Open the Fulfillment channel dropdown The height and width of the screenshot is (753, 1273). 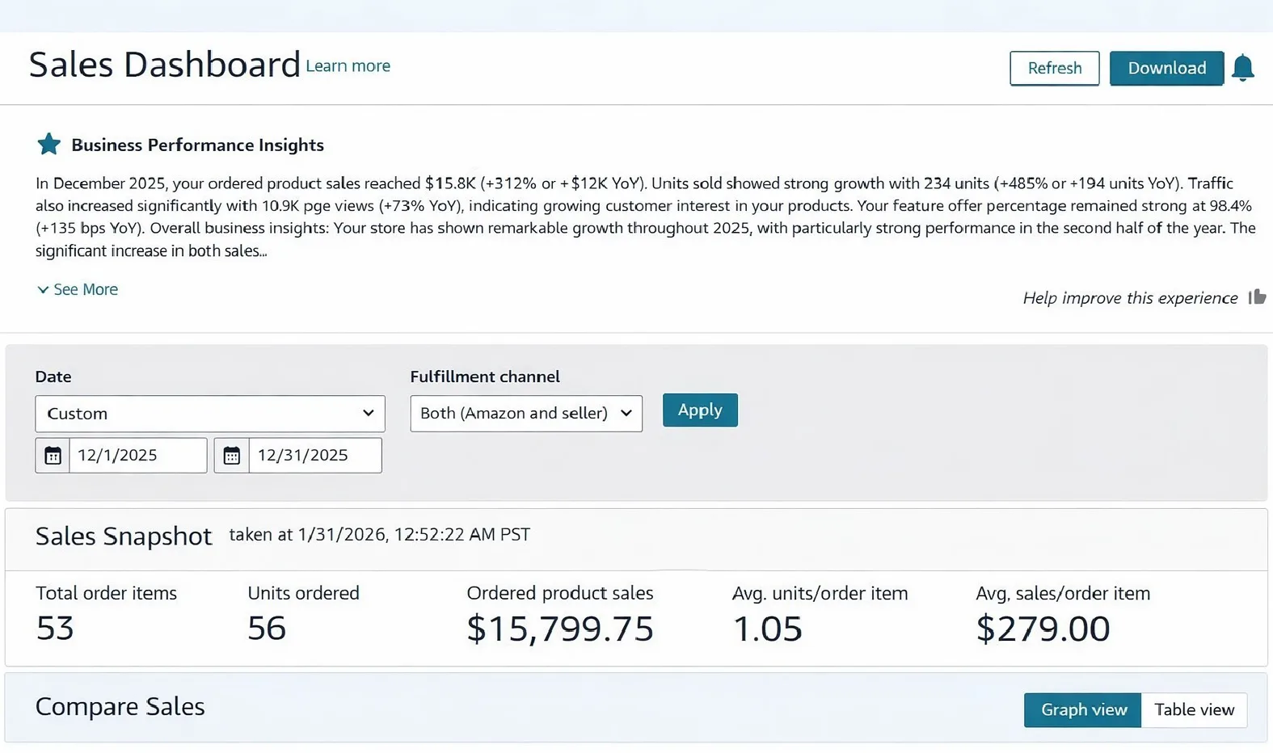(x=526, y=414)
